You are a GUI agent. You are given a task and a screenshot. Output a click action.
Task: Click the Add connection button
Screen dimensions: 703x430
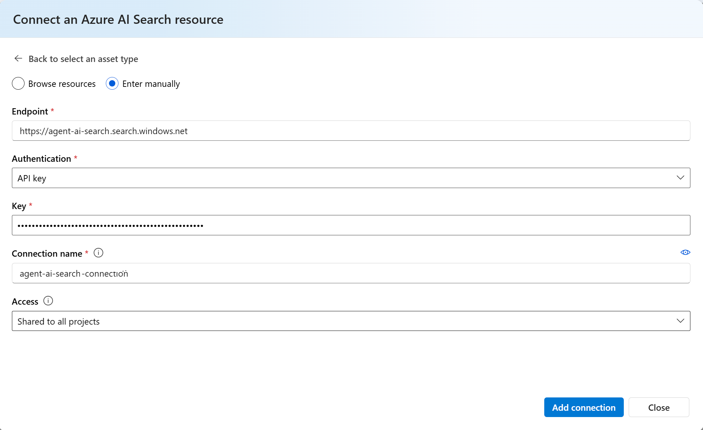point(583,407)
